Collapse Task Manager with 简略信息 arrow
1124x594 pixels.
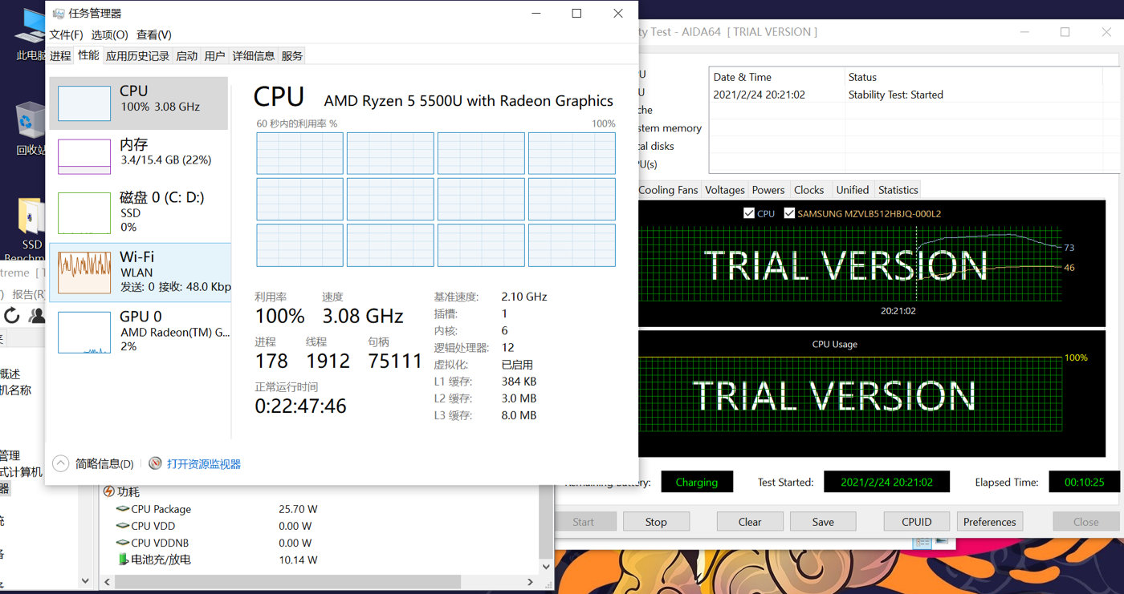pos(60,463)
